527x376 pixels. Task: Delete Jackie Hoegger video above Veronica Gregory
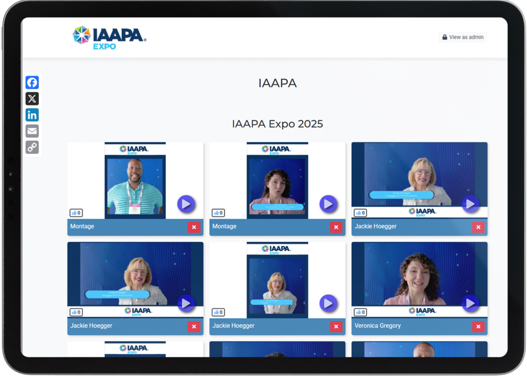[x=478, y=227]
